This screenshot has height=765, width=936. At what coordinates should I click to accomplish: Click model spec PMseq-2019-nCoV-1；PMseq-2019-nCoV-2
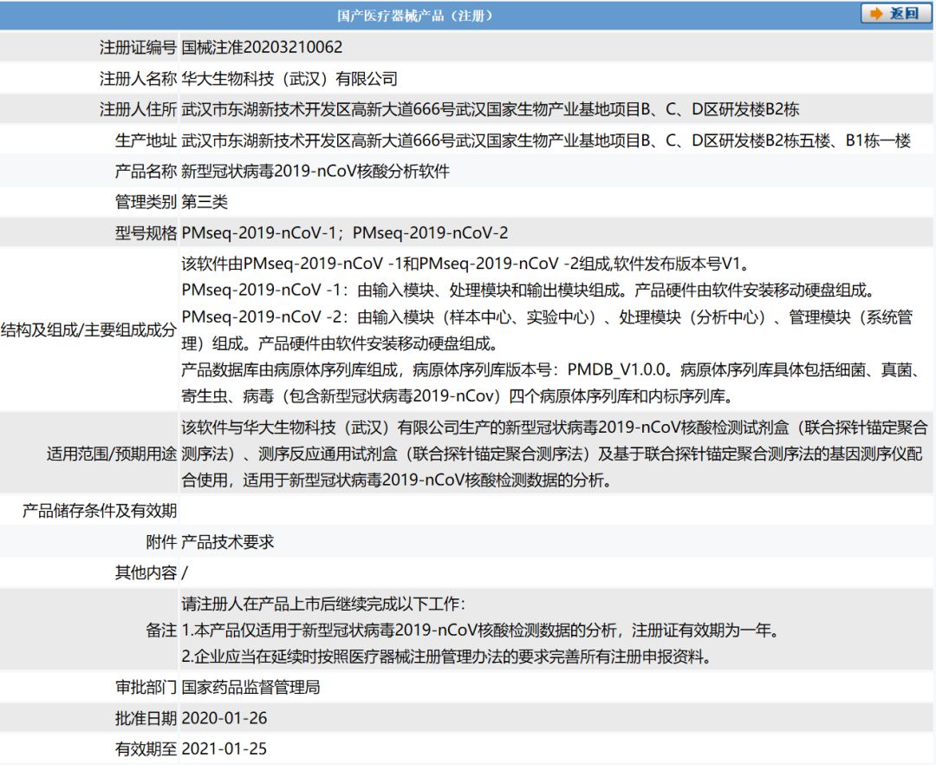[x=345, y=233]
